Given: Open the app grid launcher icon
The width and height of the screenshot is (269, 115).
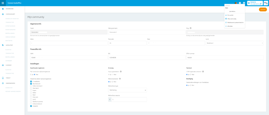Looking at the screenshot, I should tap(3, 3).
